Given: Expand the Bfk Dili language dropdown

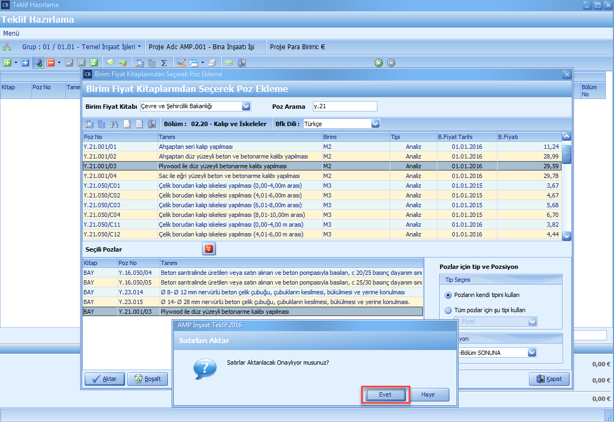Looking at the screenshot, I should pyautogui.click(x=375, y=124).
